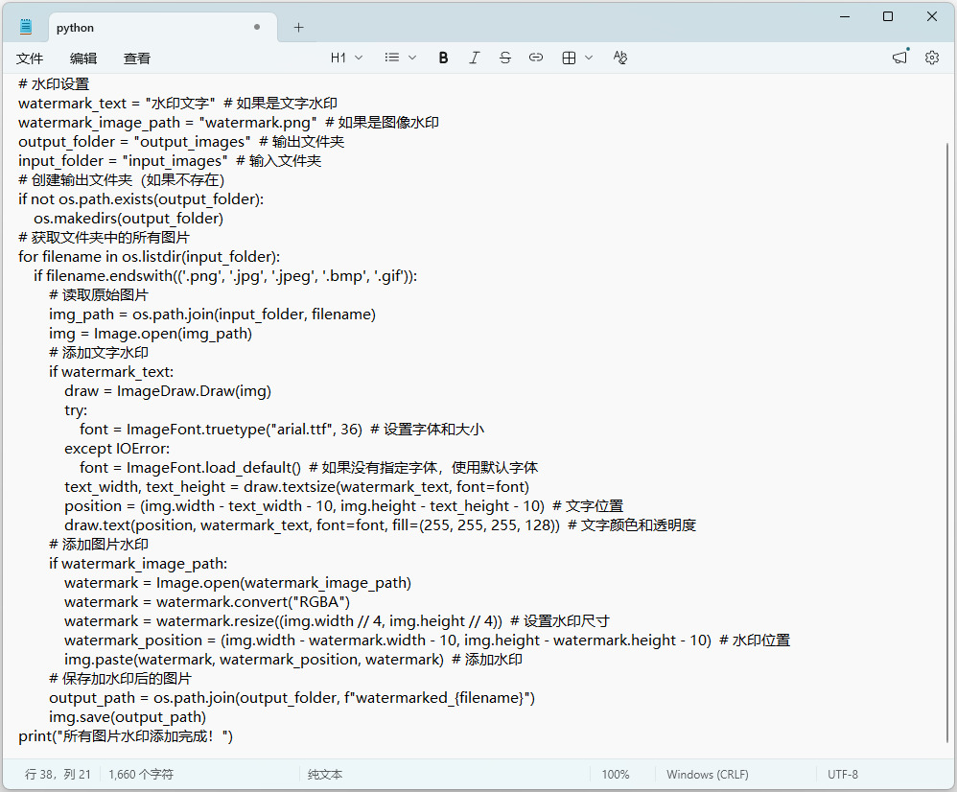Click the '# 水印设置' comment line
Image resolution: width=957 pixels, height=792 pixels.
[x=54, y=84]
